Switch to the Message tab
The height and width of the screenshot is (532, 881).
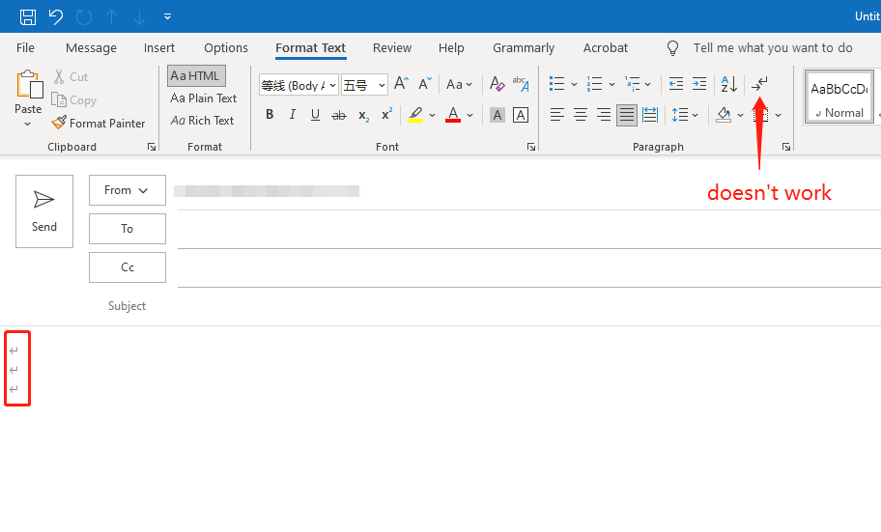pos(91,47)
